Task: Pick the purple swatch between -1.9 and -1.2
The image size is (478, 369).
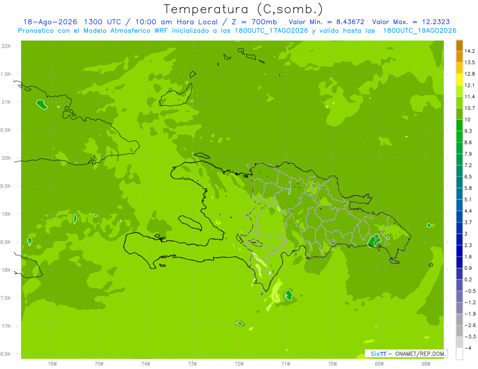Action: pyautogui.click(x=459, y=308)
